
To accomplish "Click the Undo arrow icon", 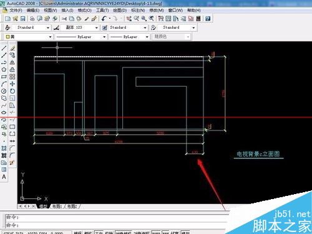I will click(104, 19).
